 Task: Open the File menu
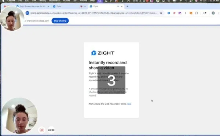tap(20, 1)
